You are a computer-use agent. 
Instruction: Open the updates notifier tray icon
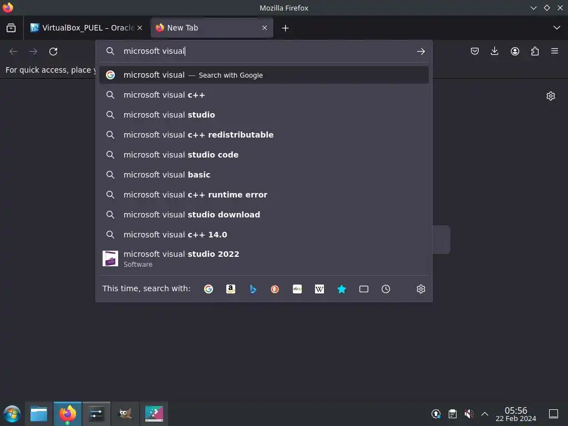pos(436,414)
